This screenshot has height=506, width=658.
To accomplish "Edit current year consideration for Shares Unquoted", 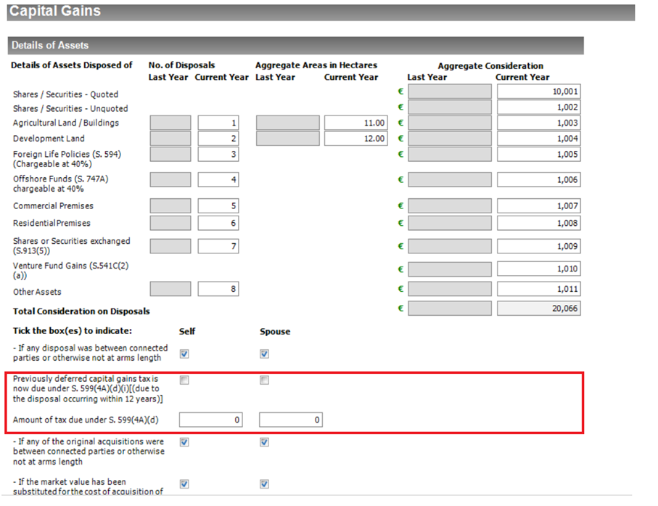I will click(539, 107).
